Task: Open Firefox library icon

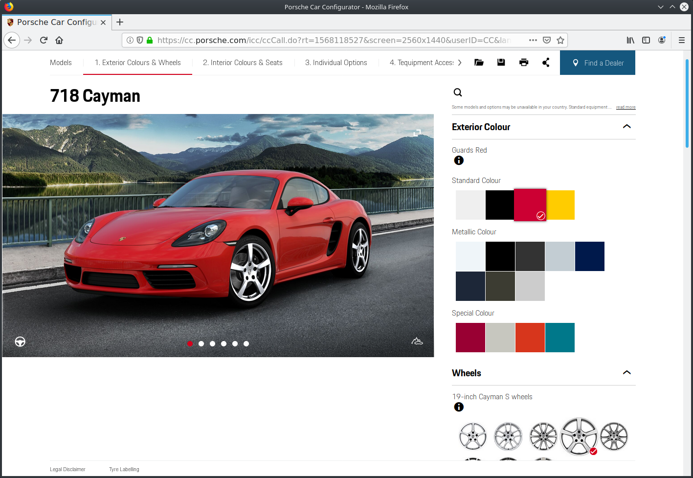Action: point(630,40)
